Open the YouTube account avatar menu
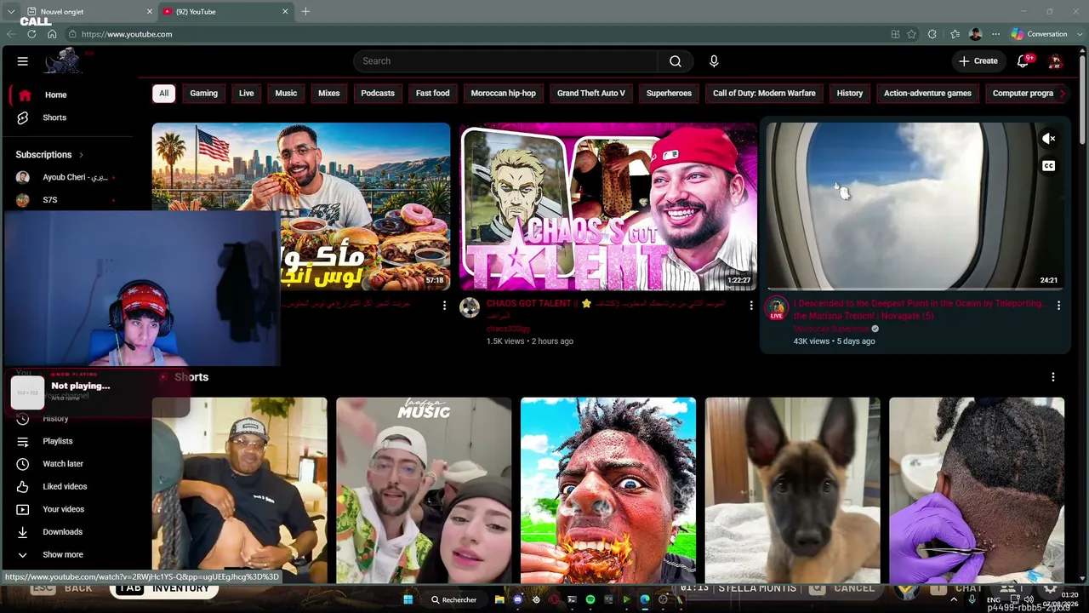The height and width of the screenshot is (613, 1089). point(1056,61)
